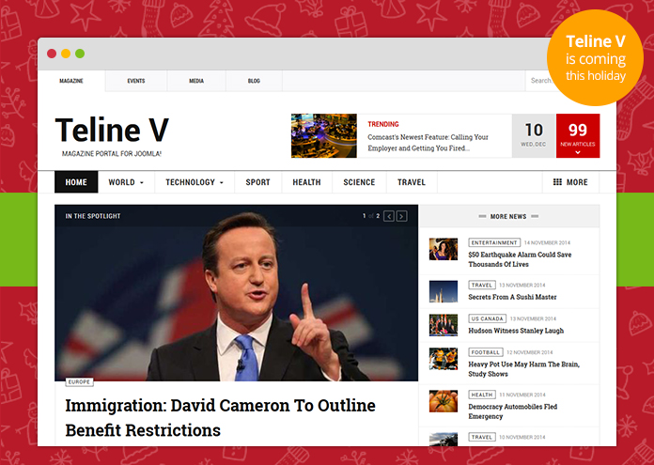This screenshot has height=465, width=654.
Task: Open Heavy Pot Use May Harm article
Action: coord(524,369)
